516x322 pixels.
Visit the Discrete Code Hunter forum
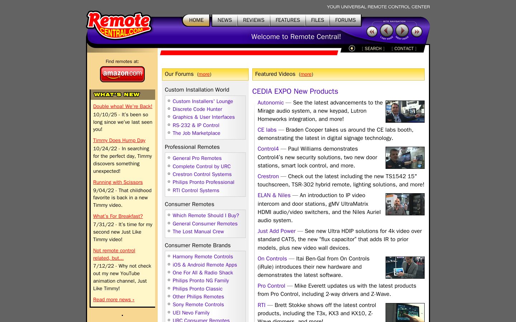197,109
